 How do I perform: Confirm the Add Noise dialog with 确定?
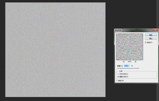[151, 35]
